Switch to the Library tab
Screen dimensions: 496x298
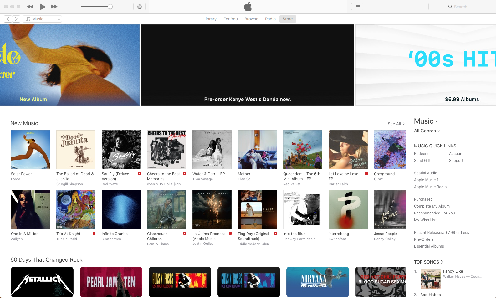pyautogui.click(x=210, y=19)
